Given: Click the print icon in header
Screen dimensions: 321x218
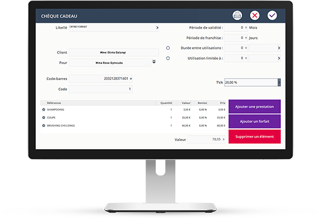Looking at the screenshot, I should [x=237, y=15].
